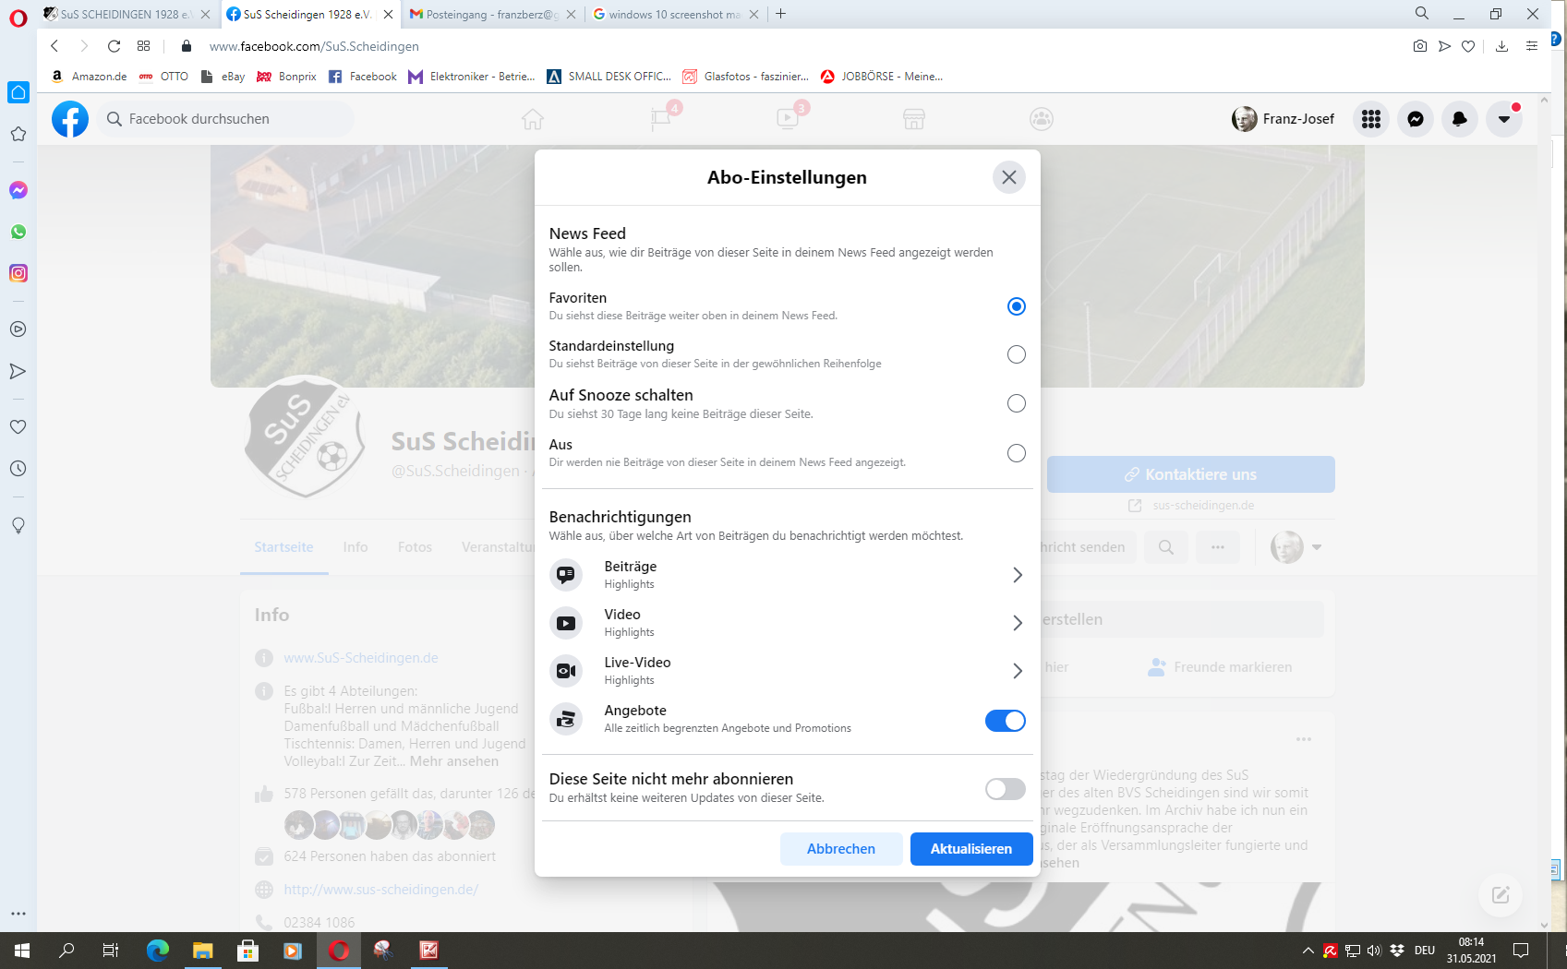The image size is (1567, 969).
Task: Open Microsoft Edge from taskbar
Action: (158, 951)
